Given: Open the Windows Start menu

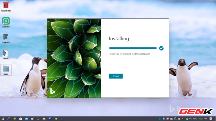Looking at the screenshot, I should point(3,119).
